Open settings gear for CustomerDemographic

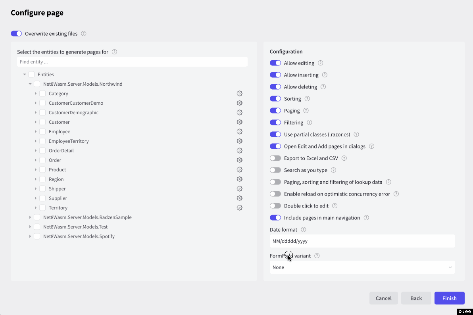[240, 113]
